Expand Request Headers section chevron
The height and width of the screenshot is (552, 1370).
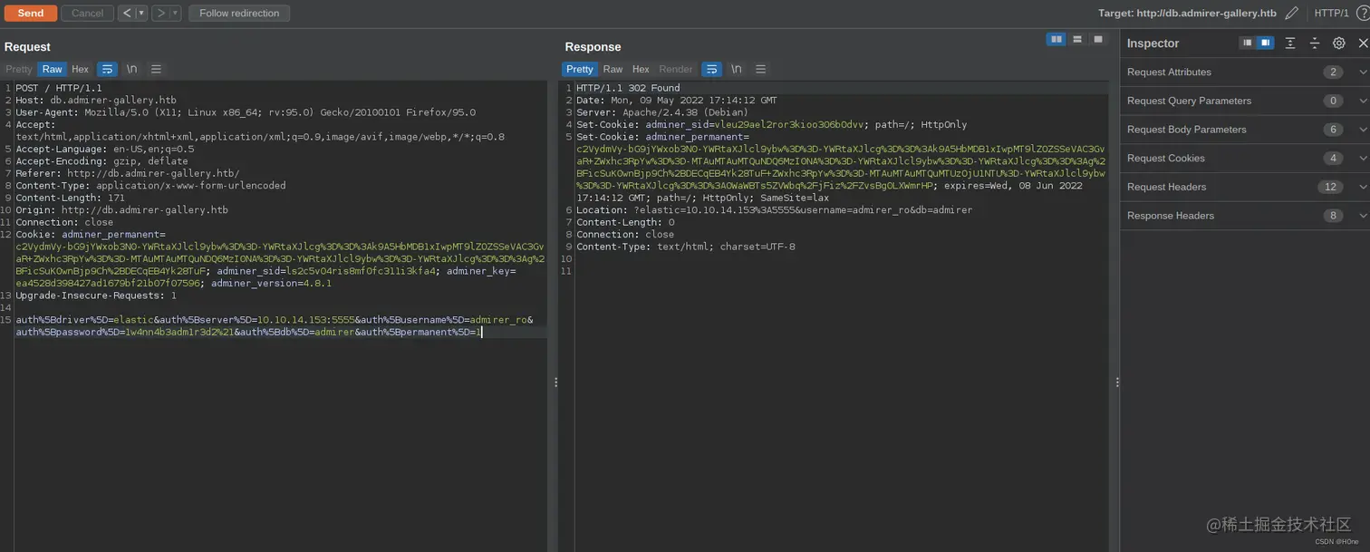tap(1363, 187)
